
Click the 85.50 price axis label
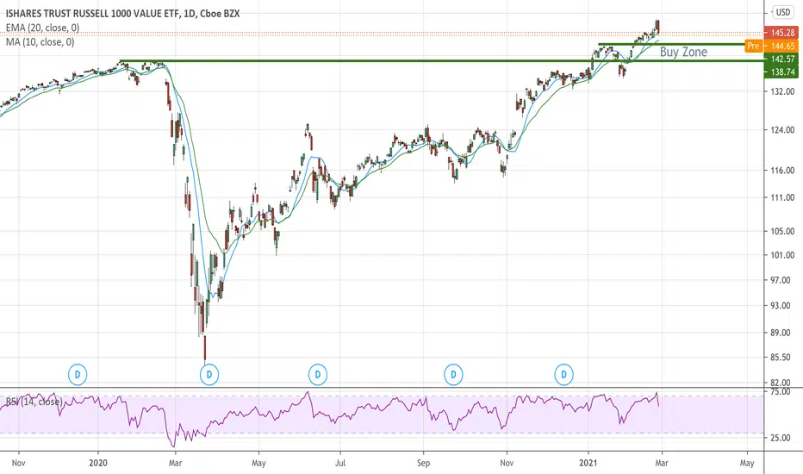click(x=782, y=358)
